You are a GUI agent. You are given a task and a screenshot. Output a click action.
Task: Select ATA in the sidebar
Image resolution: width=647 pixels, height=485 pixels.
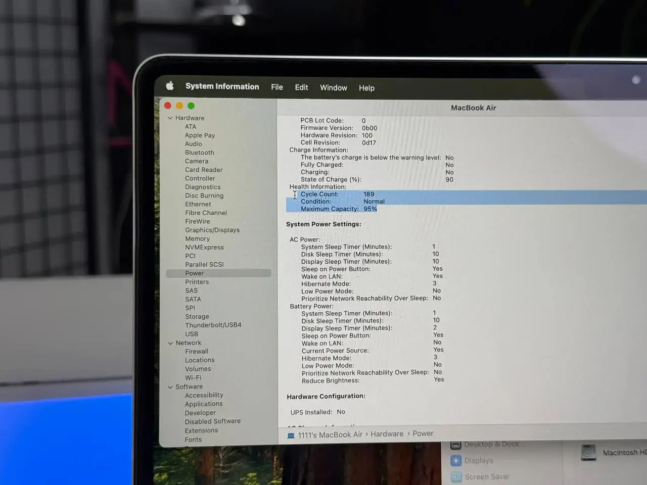click(190, 127)
